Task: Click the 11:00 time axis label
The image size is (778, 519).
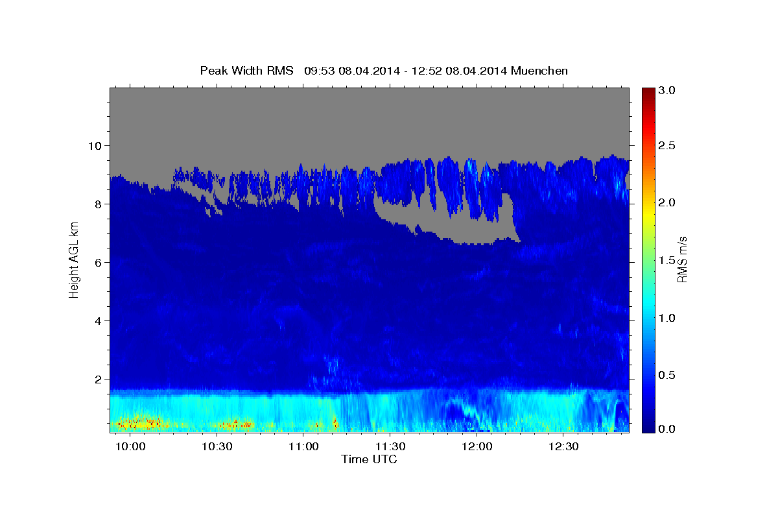Action: (x=303, y=447)
